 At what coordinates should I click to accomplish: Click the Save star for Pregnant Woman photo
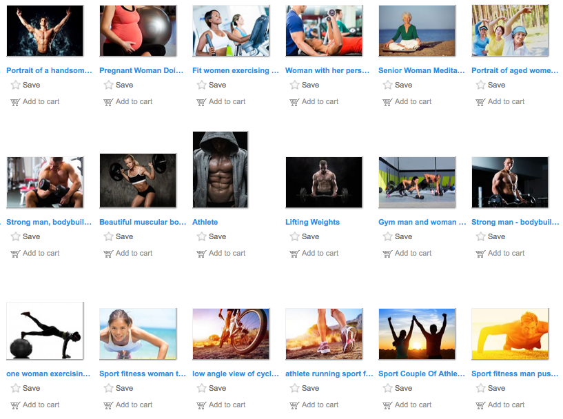[x=108, y=85]
